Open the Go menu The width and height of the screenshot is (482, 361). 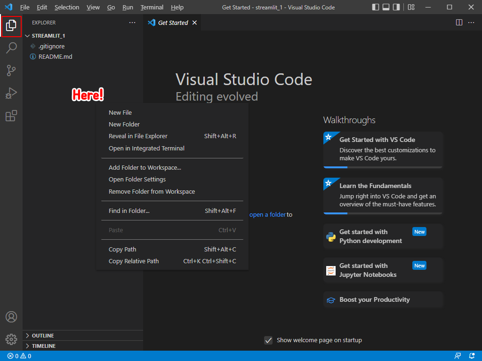[111, 7]
